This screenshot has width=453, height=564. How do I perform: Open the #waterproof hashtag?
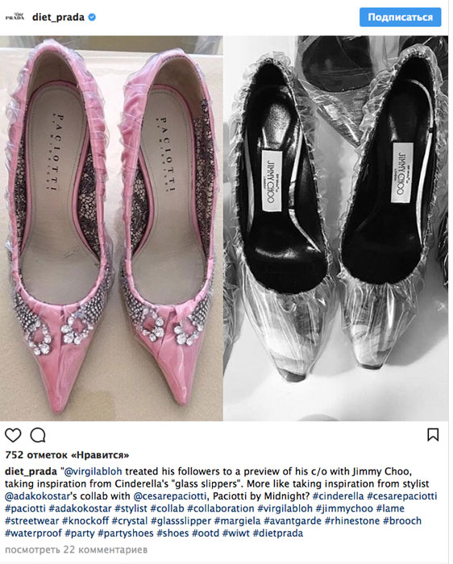pos(33,533)
